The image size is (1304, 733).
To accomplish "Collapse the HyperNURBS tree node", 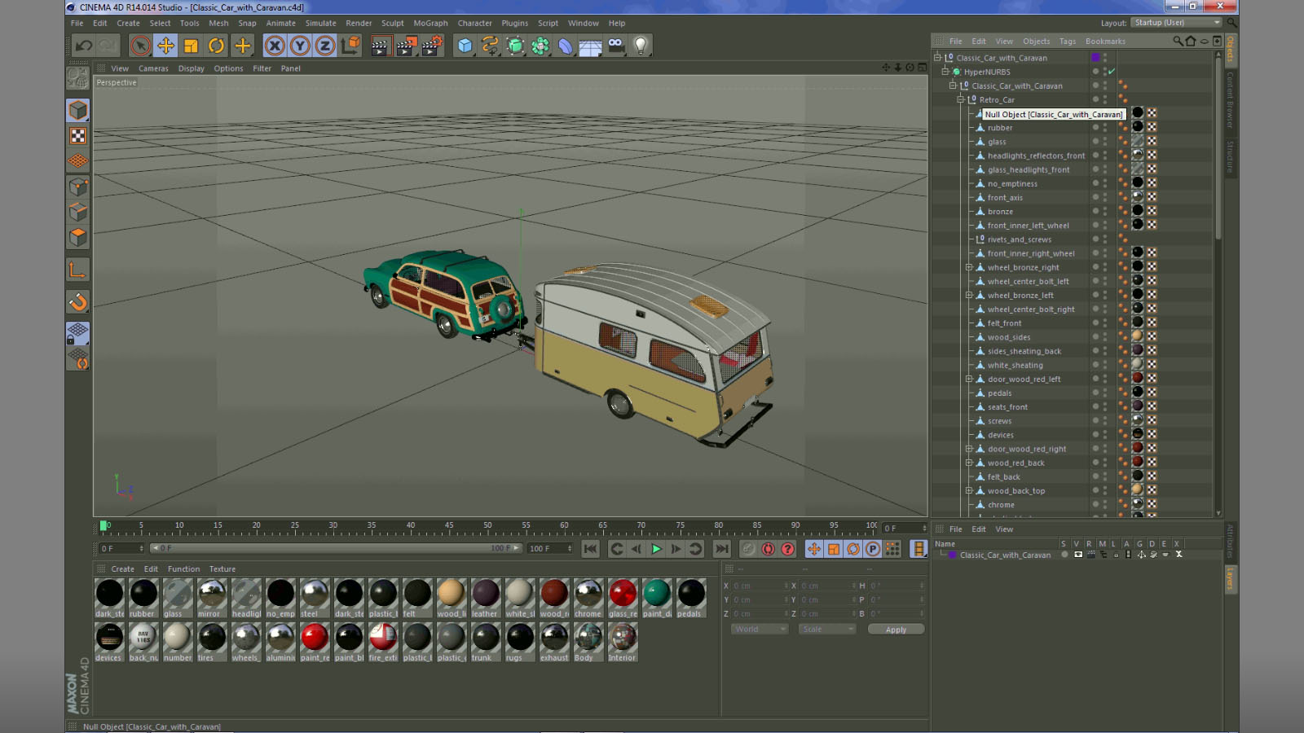I will pyautogui.click(x=945, y=72).
